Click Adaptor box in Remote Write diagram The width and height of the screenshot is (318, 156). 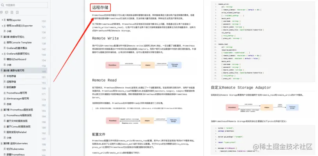coord(147,65)
